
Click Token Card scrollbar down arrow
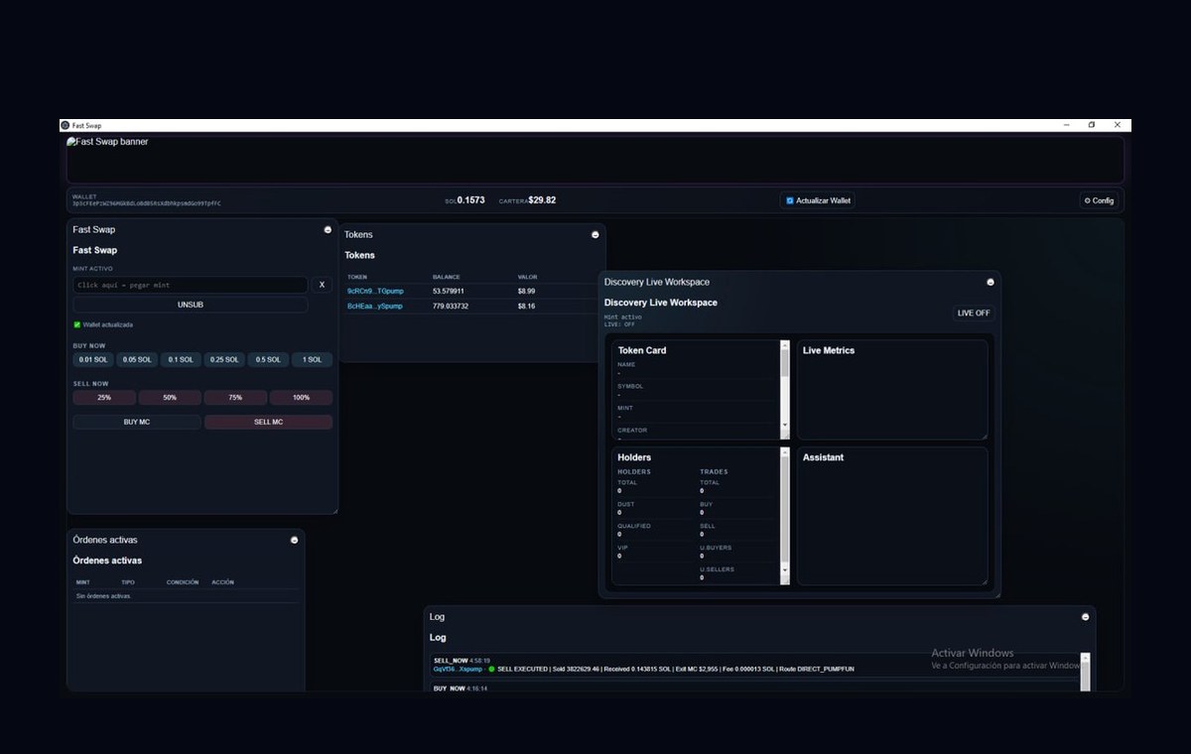click(785, 425)
